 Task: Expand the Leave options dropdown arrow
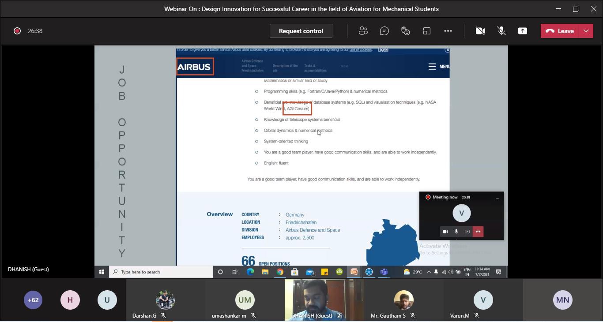(586, 31)
